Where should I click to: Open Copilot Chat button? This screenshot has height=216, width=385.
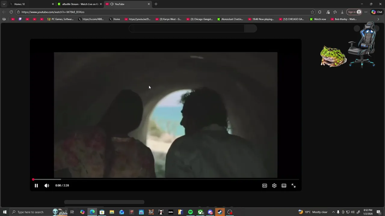tap(377, 12)
